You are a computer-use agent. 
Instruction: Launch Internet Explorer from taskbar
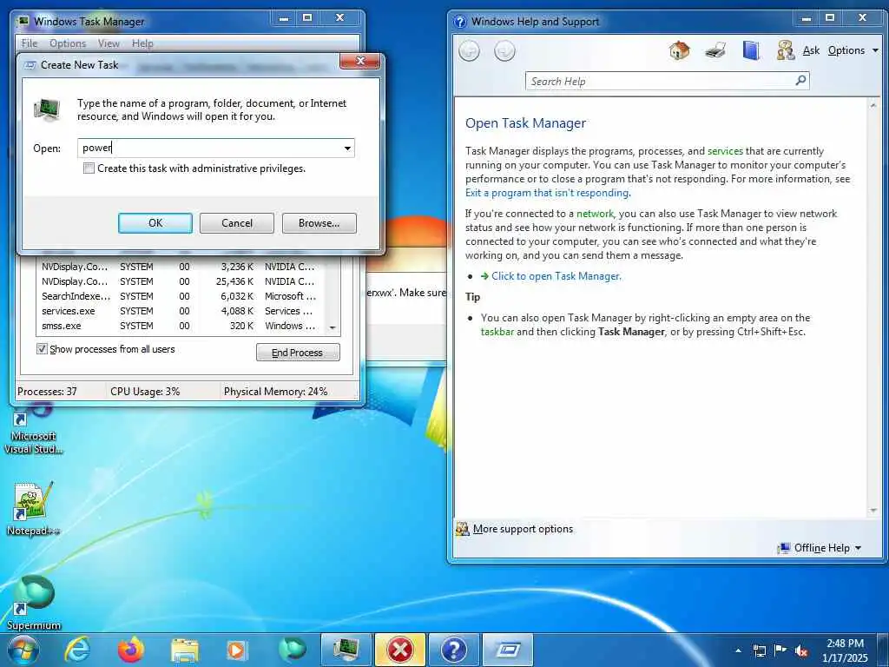point(77,650)
